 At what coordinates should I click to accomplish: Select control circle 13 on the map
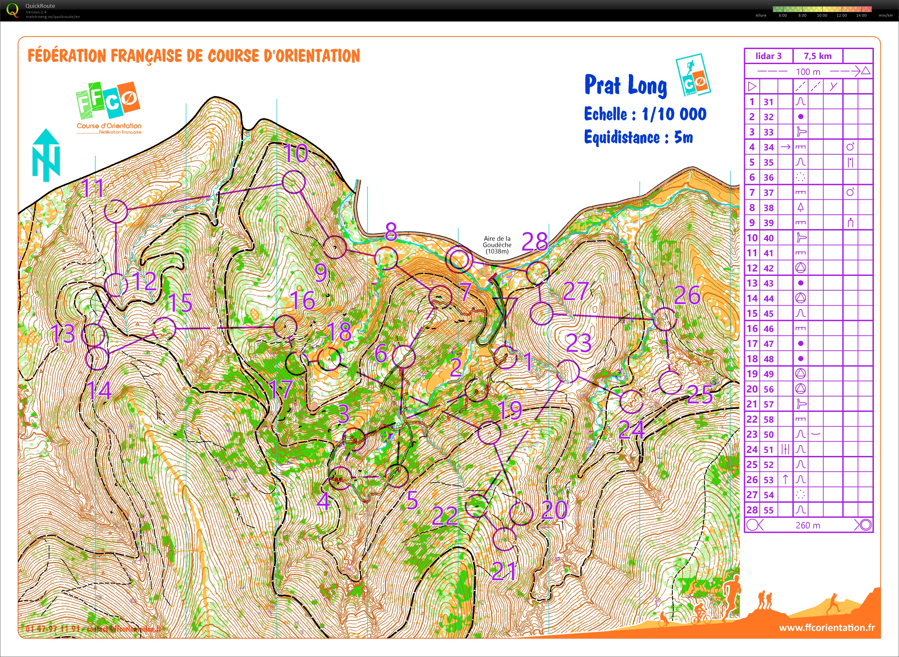pos(93,335)
